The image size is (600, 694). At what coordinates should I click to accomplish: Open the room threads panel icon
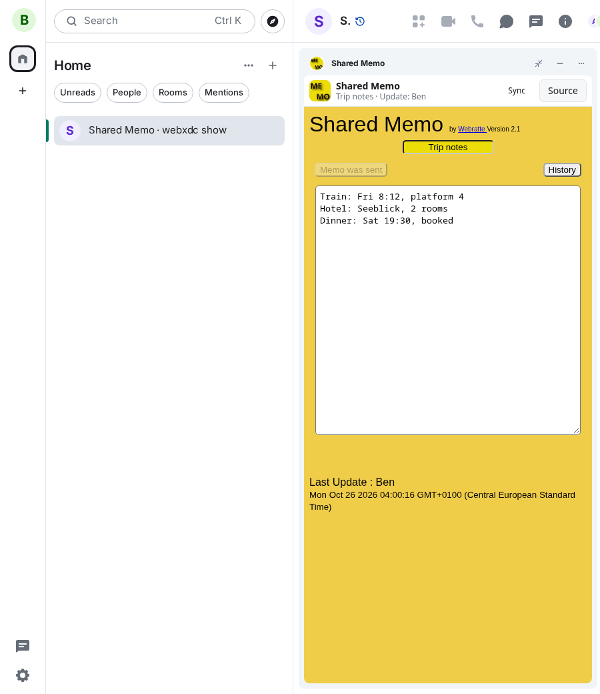click(x=536, y=21)
